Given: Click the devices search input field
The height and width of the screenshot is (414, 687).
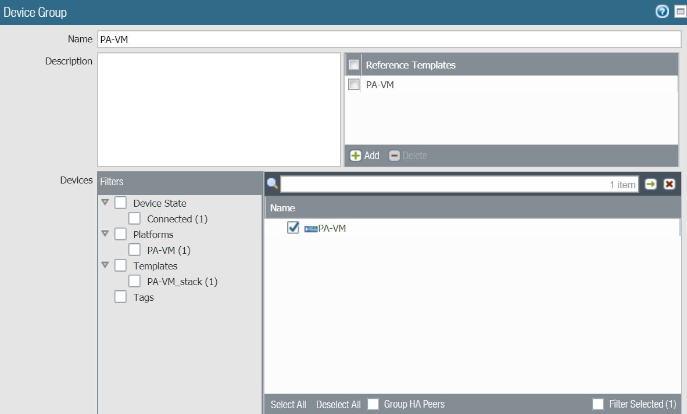Looking at the screenshot, I should (x=460, y=184).
